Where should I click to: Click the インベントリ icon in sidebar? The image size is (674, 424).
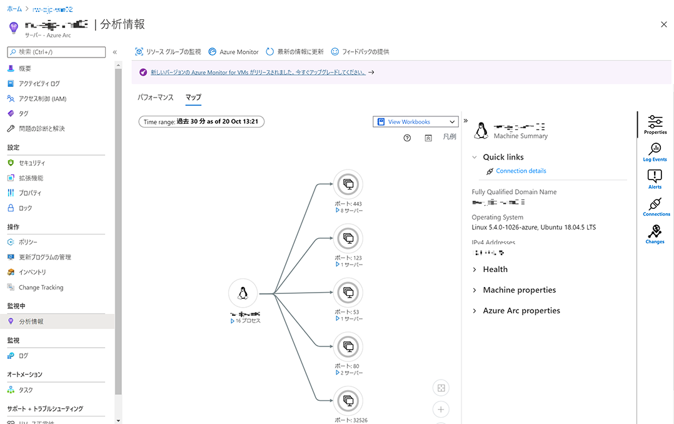tap(11, 272)
